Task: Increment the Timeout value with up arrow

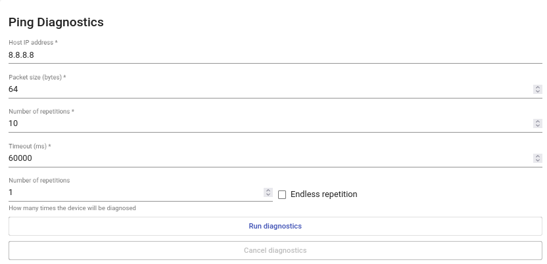Action: (x=537, y=156)
